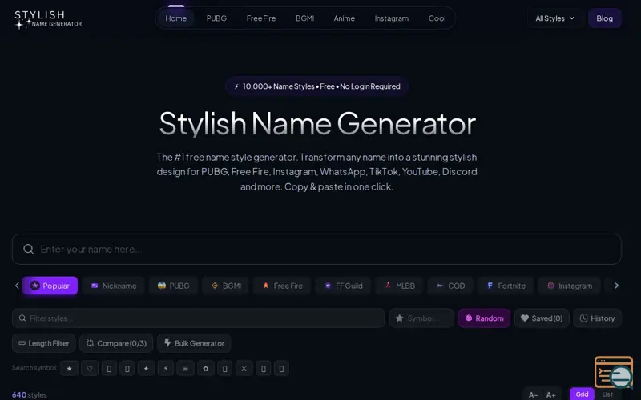
Task: Click the '10,000+ Name Styles' badge
Action: click(316, 86)
